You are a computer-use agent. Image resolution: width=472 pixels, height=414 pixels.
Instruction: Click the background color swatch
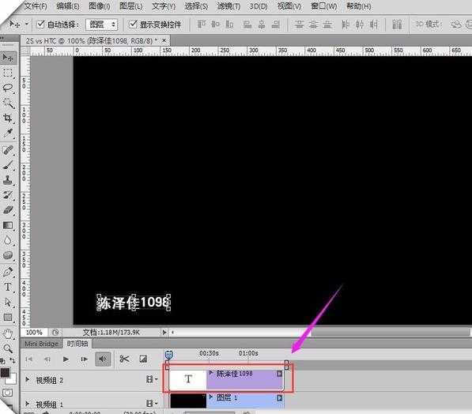coord(11,380)
